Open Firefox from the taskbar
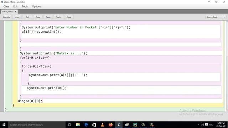 coord(110,125)
